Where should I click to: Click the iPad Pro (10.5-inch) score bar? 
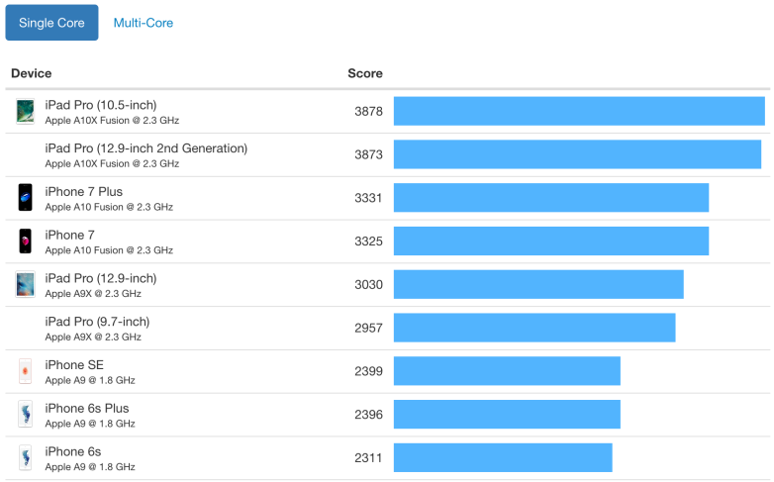(x=579, y=111)
